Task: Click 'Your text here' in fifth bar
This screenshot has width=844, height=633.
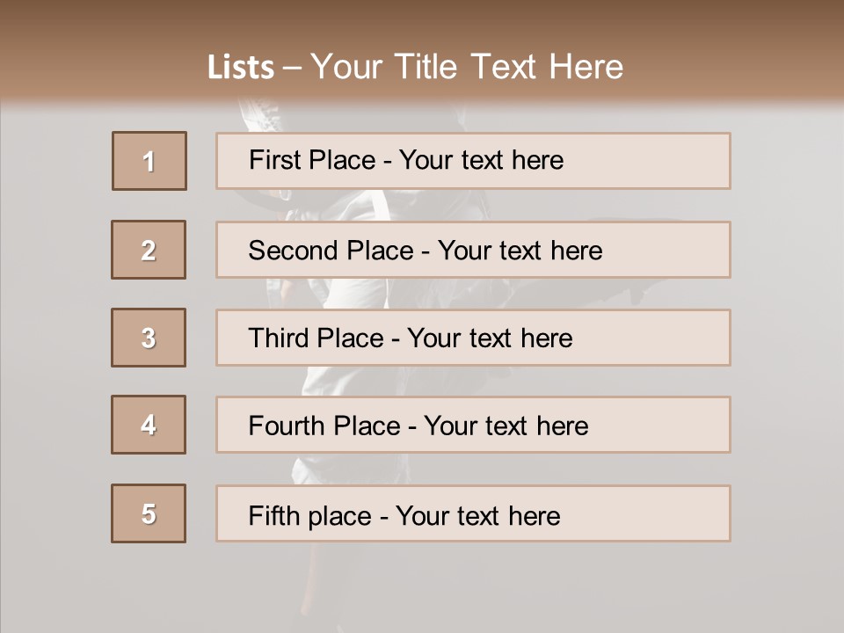Action: click(x=477, y=515)
